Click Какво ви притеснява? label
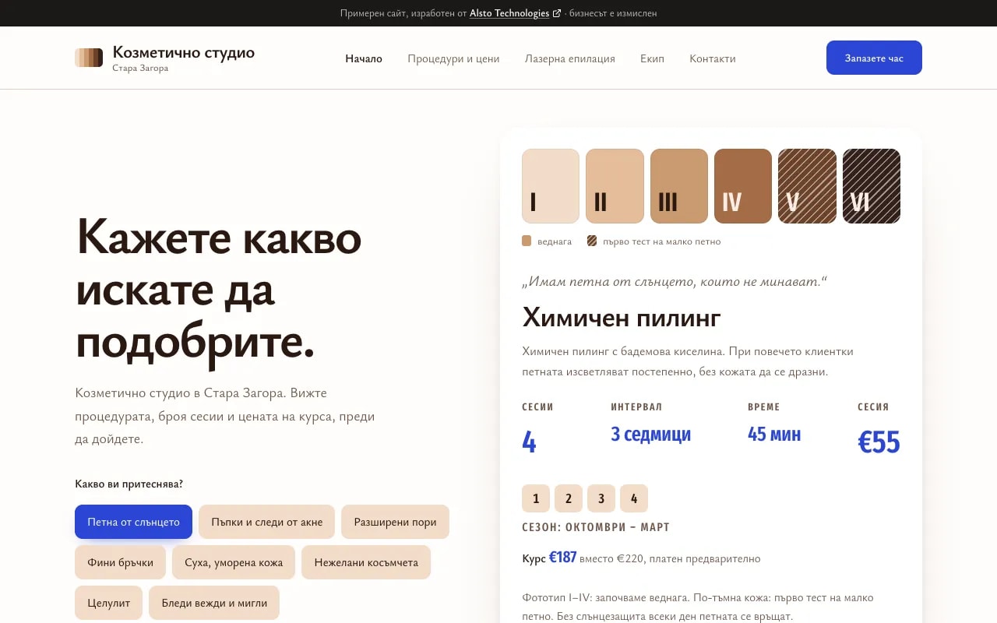 pos(129,484)
